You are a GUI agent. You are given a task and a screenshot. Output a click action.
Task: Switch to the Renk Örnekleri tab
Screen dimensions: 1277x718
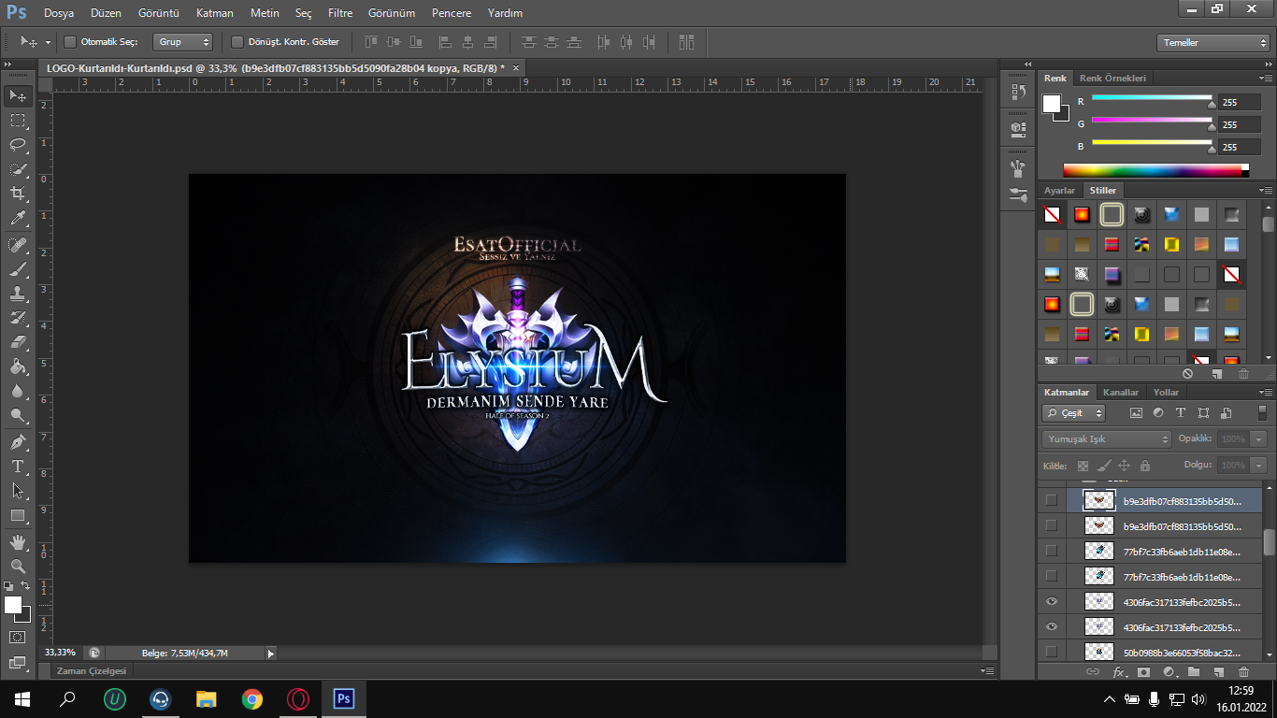(x=1112, y=79)
